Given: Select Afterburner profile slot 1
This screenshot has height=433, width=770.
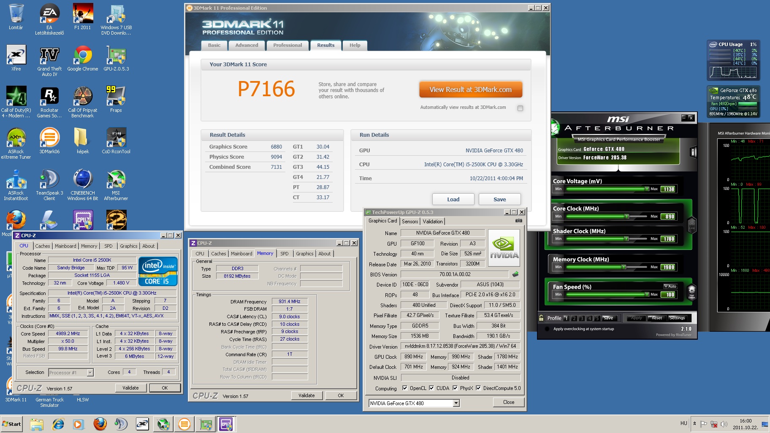Looking at the screenshot, I should pos(567,318).
